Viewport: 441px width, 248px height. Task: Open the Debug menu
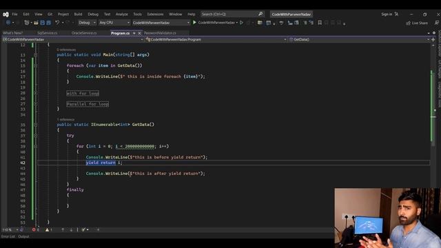[x=93, y=14]
